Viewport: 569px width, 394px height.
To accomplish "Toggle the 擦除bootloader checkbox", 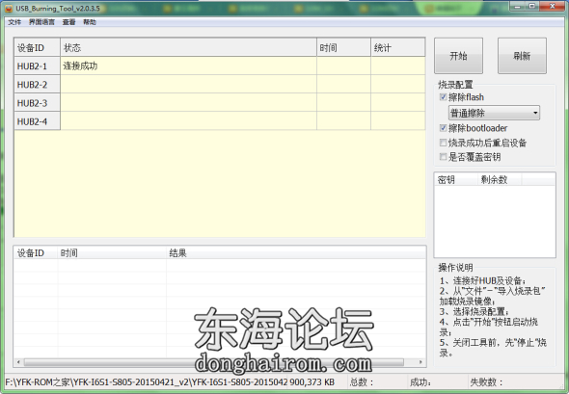I will [443, 128].
